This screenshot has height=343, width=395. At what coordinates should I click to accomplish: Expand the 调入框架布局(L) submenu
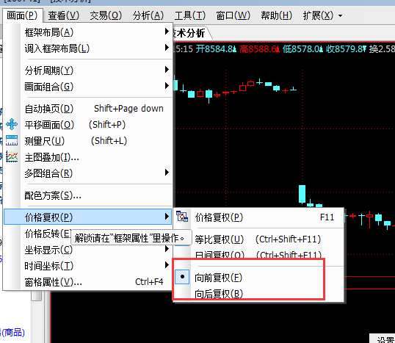click(x=87, y=48)
